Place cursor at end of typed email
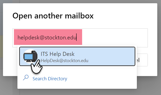 tap(76, 37)
